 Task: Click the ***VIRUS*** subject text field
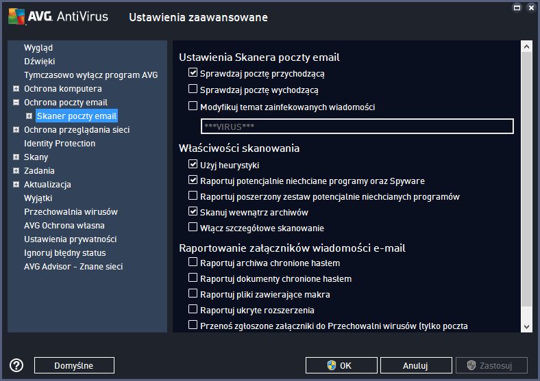[x=357, y=127]
